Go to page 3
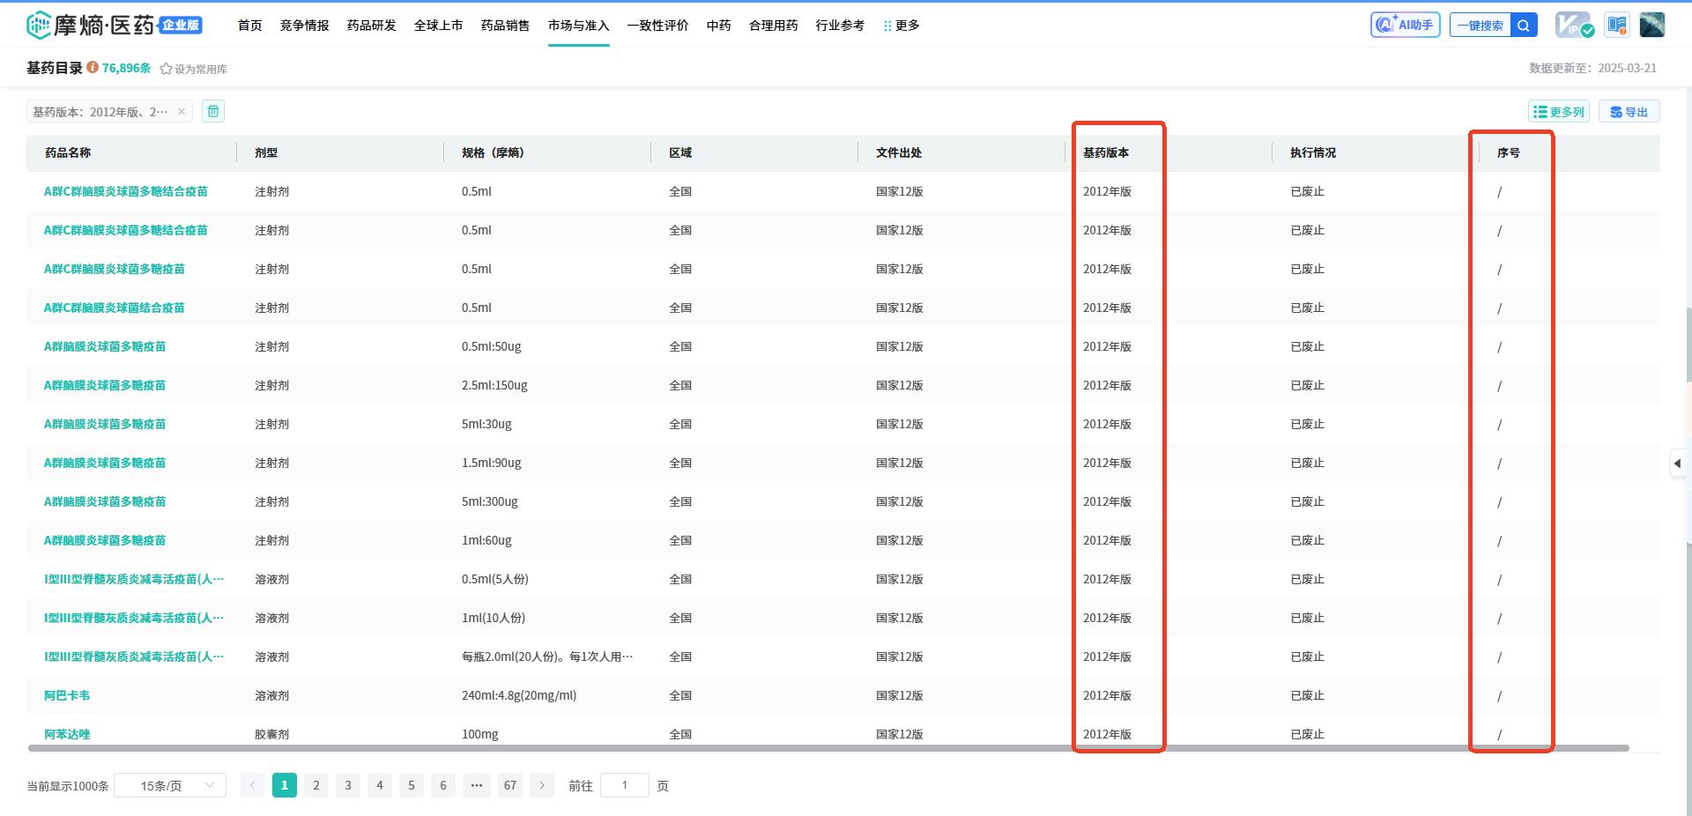Screen dimensions: 1692x816 pyautogui.click(x=348, y=785)
